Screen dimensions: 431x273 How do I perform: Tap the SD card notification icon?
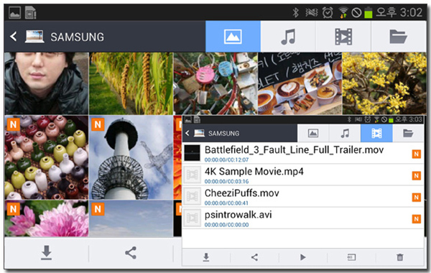(30, 13)
